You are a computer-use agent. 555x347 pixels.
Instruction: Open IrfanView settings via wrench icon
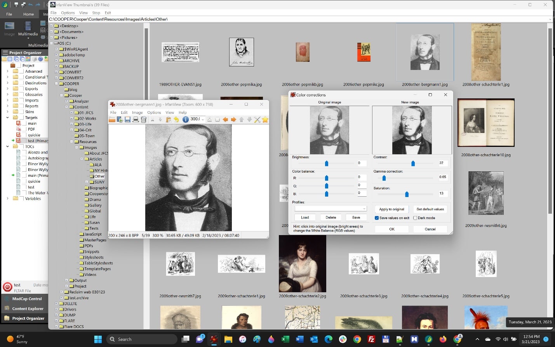pyautogui.click(x=257, y=120)
